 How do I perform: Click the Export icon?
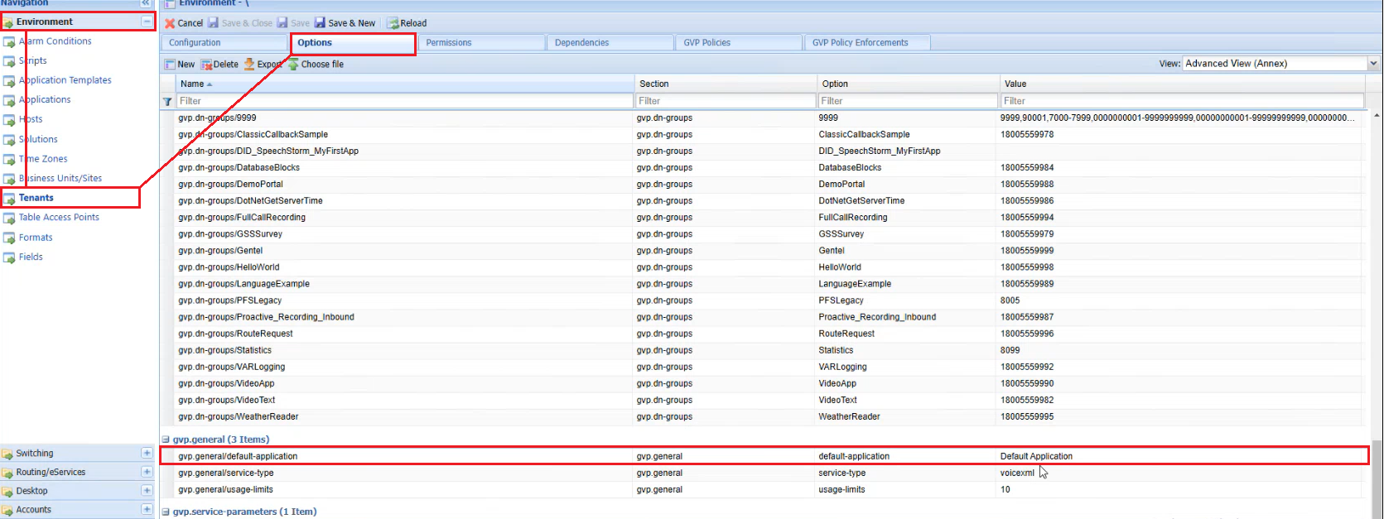click(x=249, y=65)
